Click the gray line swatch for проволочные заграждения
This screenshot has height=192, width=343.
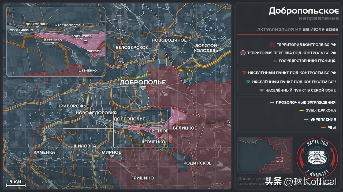(x=272, y=102)
